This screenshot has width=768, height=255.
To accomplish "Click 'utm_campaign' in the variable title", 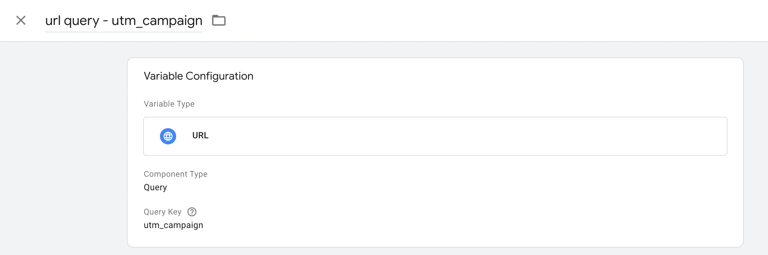I will click(x=157, y=21).
